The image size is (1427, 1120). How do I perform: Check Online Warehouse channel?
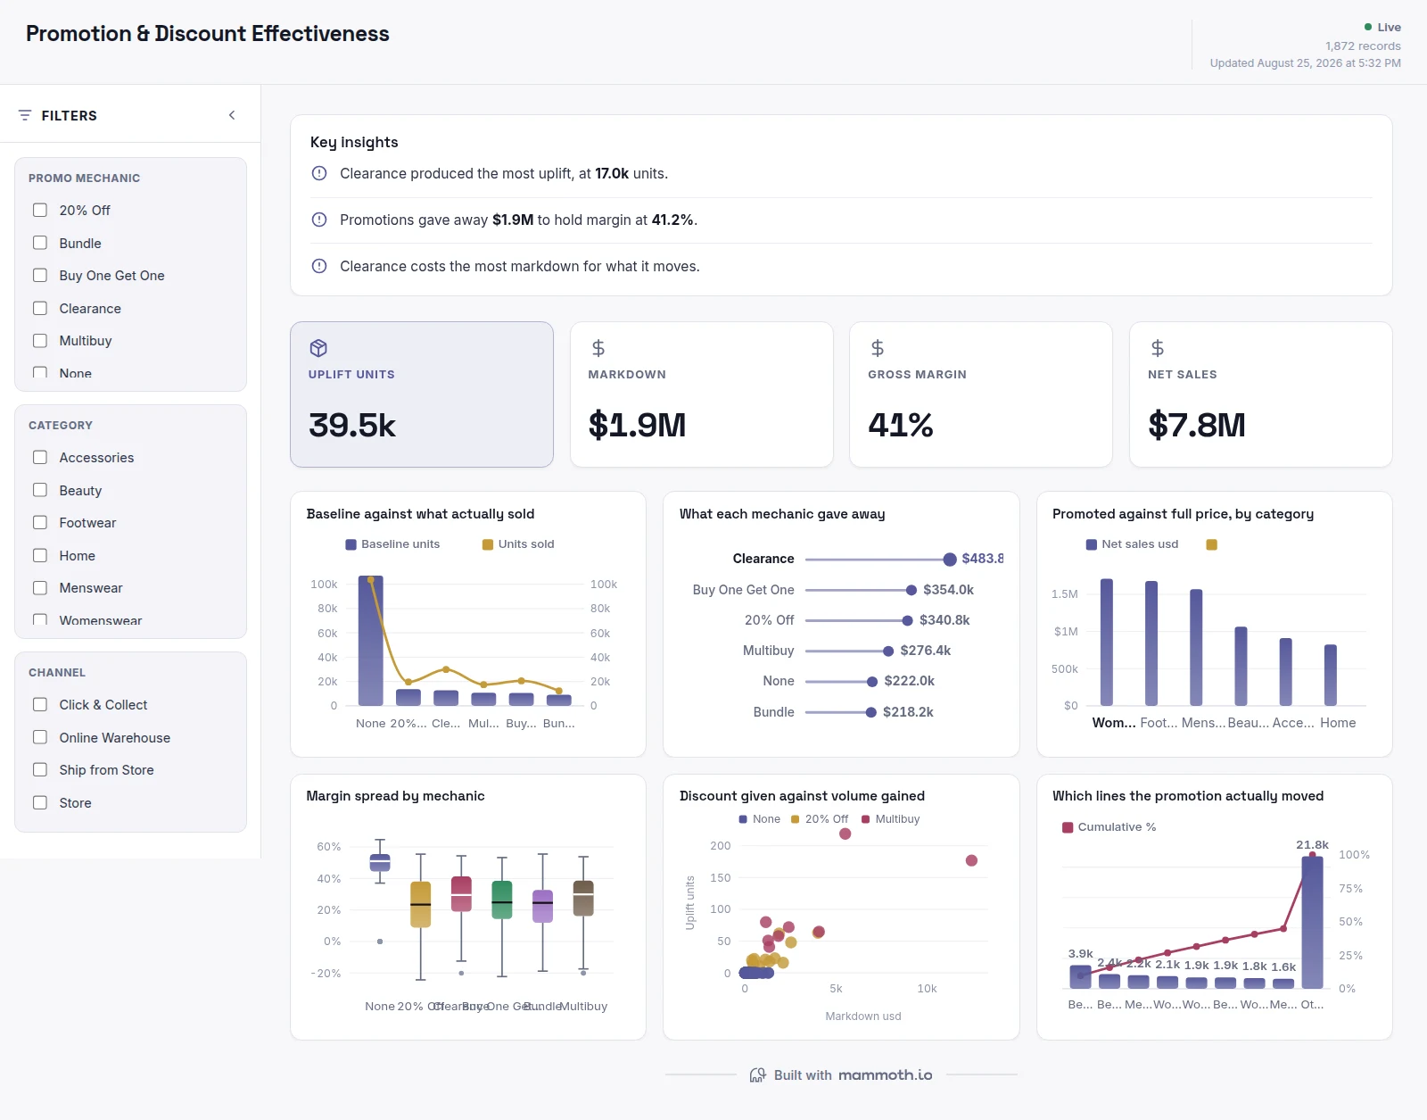click(40, 737)
